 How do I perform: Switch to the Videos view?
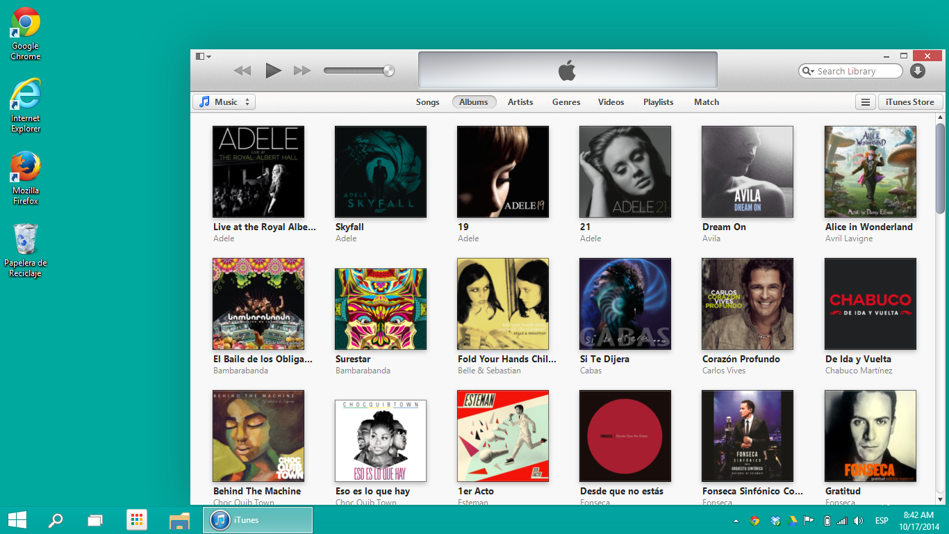click(611, 102)
